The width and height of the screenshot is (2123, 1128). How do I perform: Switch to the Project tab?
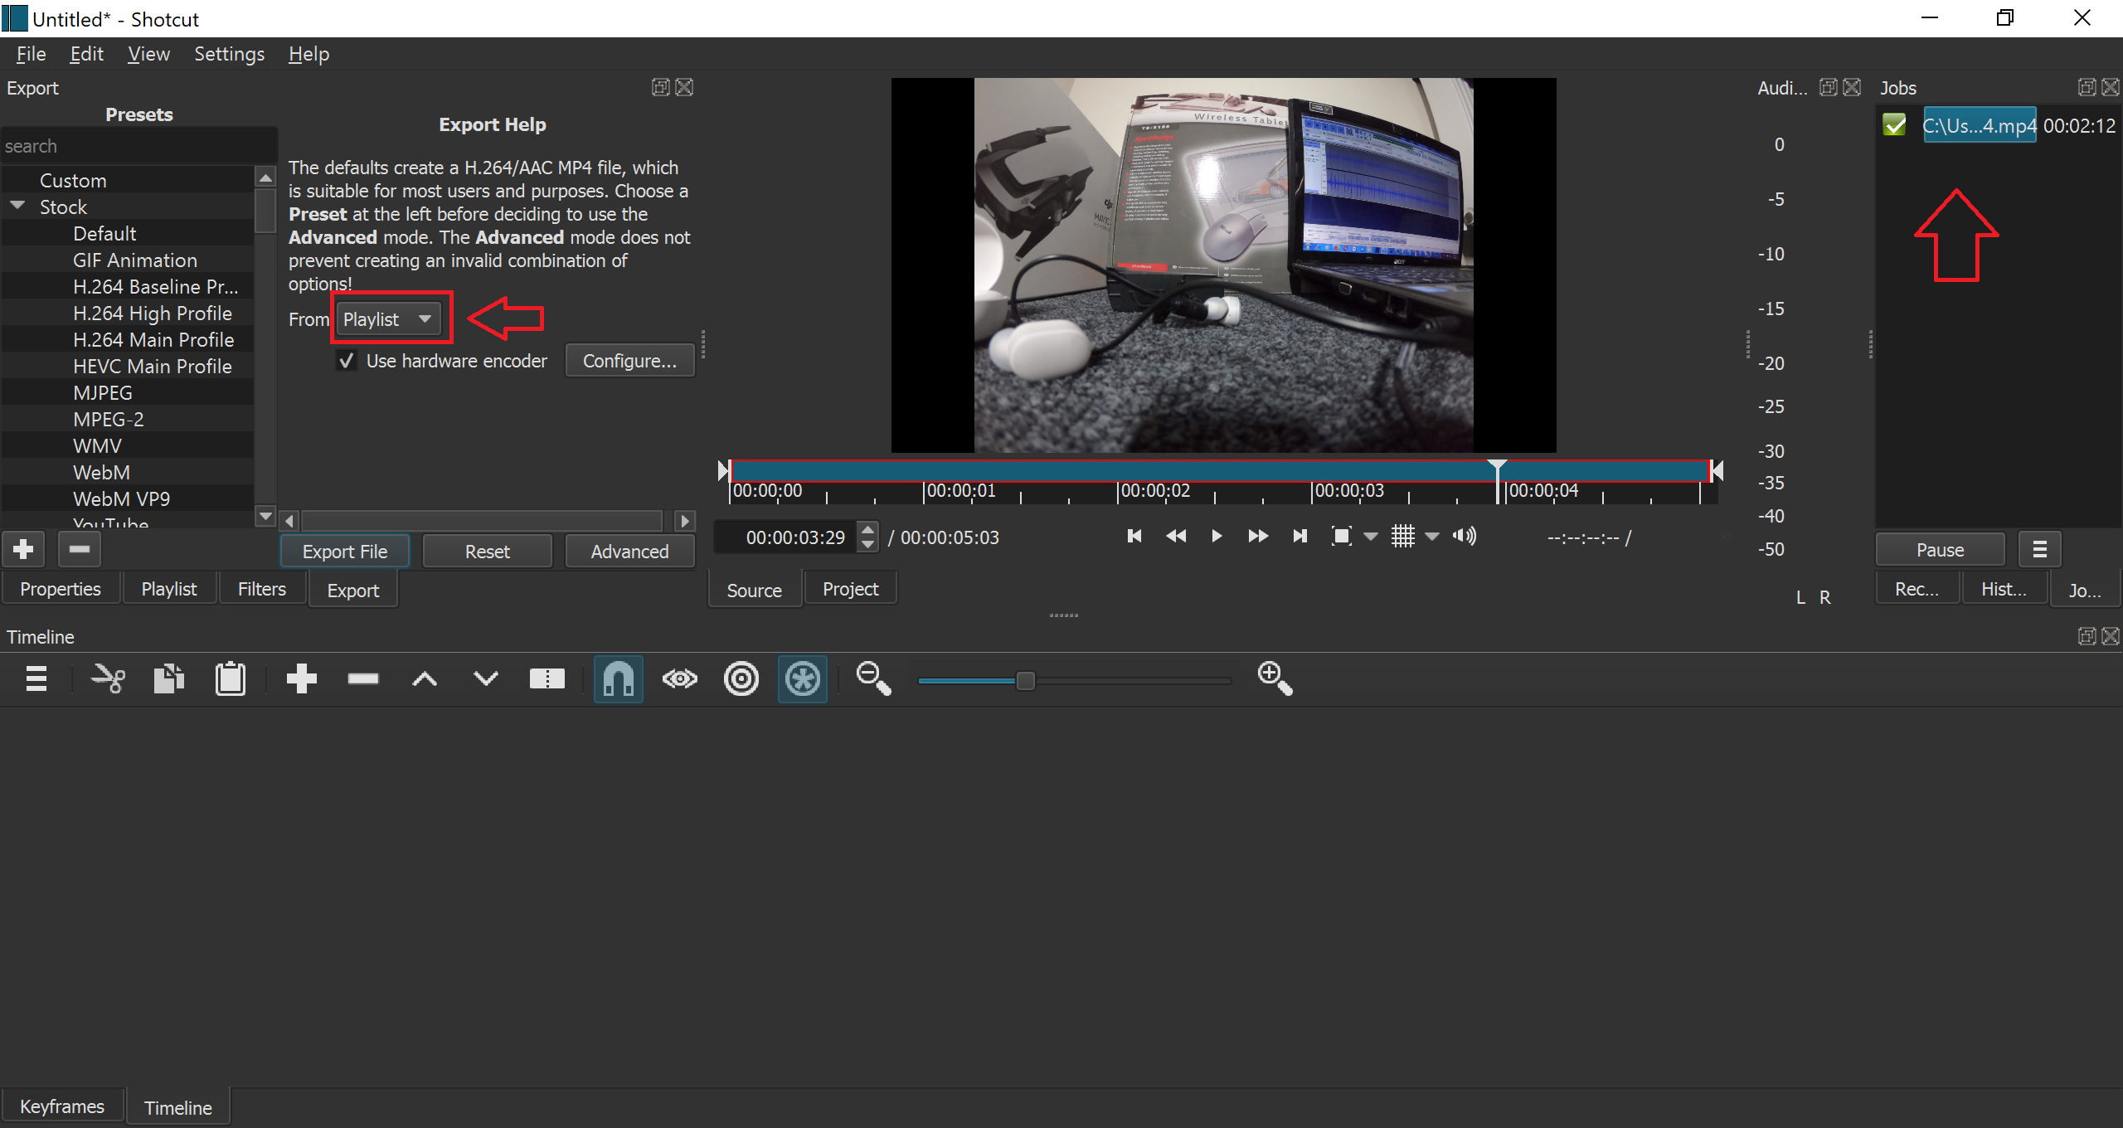pyautogui.click(x=850, y=588)
